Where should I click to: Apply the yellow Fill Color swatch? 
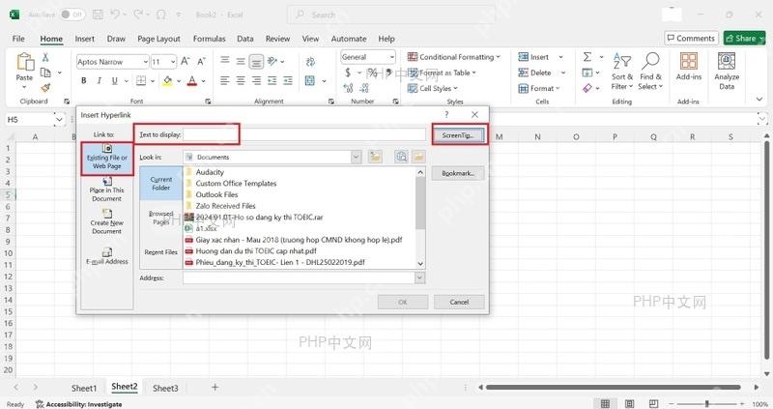pos(167,80)
